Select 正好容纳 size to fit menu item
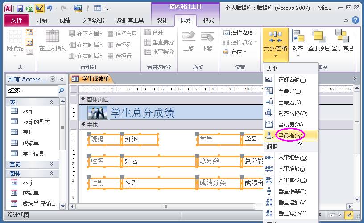 [x=291, y=80]
